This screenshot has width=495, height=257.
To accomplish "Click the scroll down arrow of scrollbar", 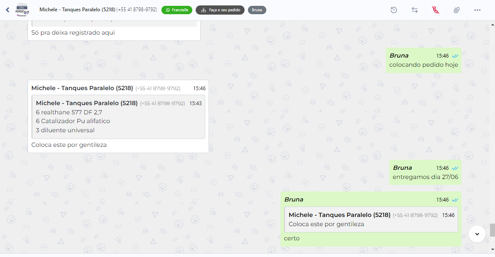I will coord(492,250).
